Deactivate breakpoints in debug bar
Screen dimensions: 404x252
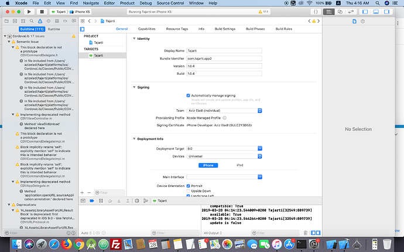pyautogui.click(x=92, y=201)
